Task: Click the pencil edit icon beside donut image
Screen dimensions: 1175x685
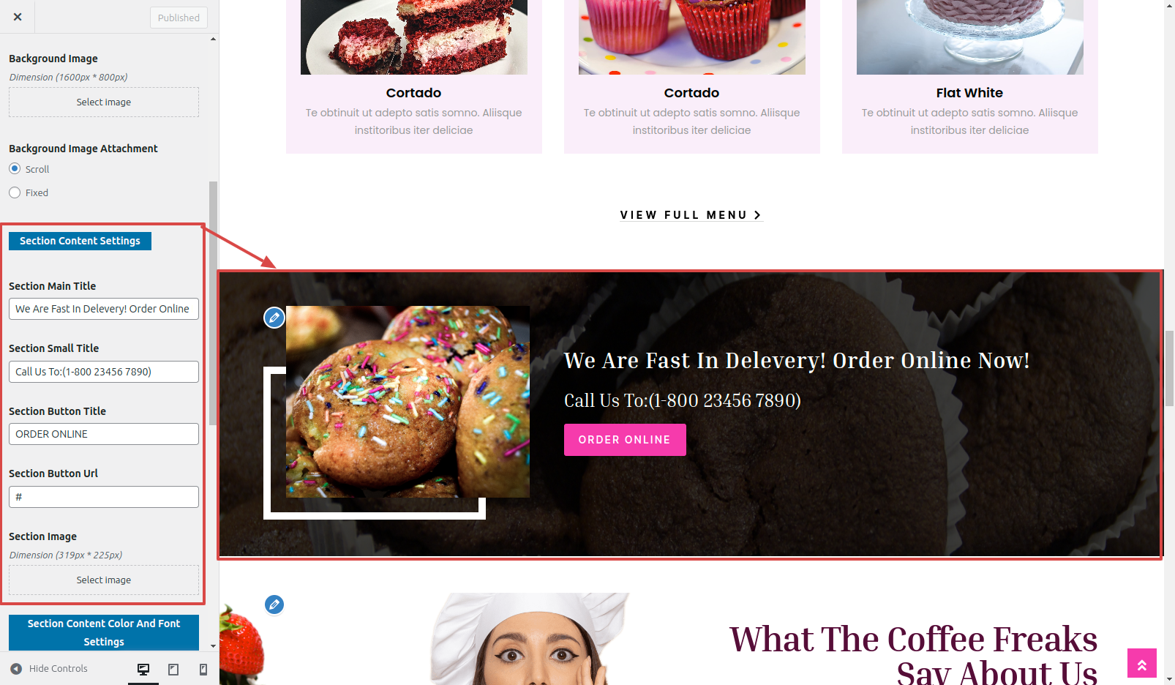Action: pos(274,318)
